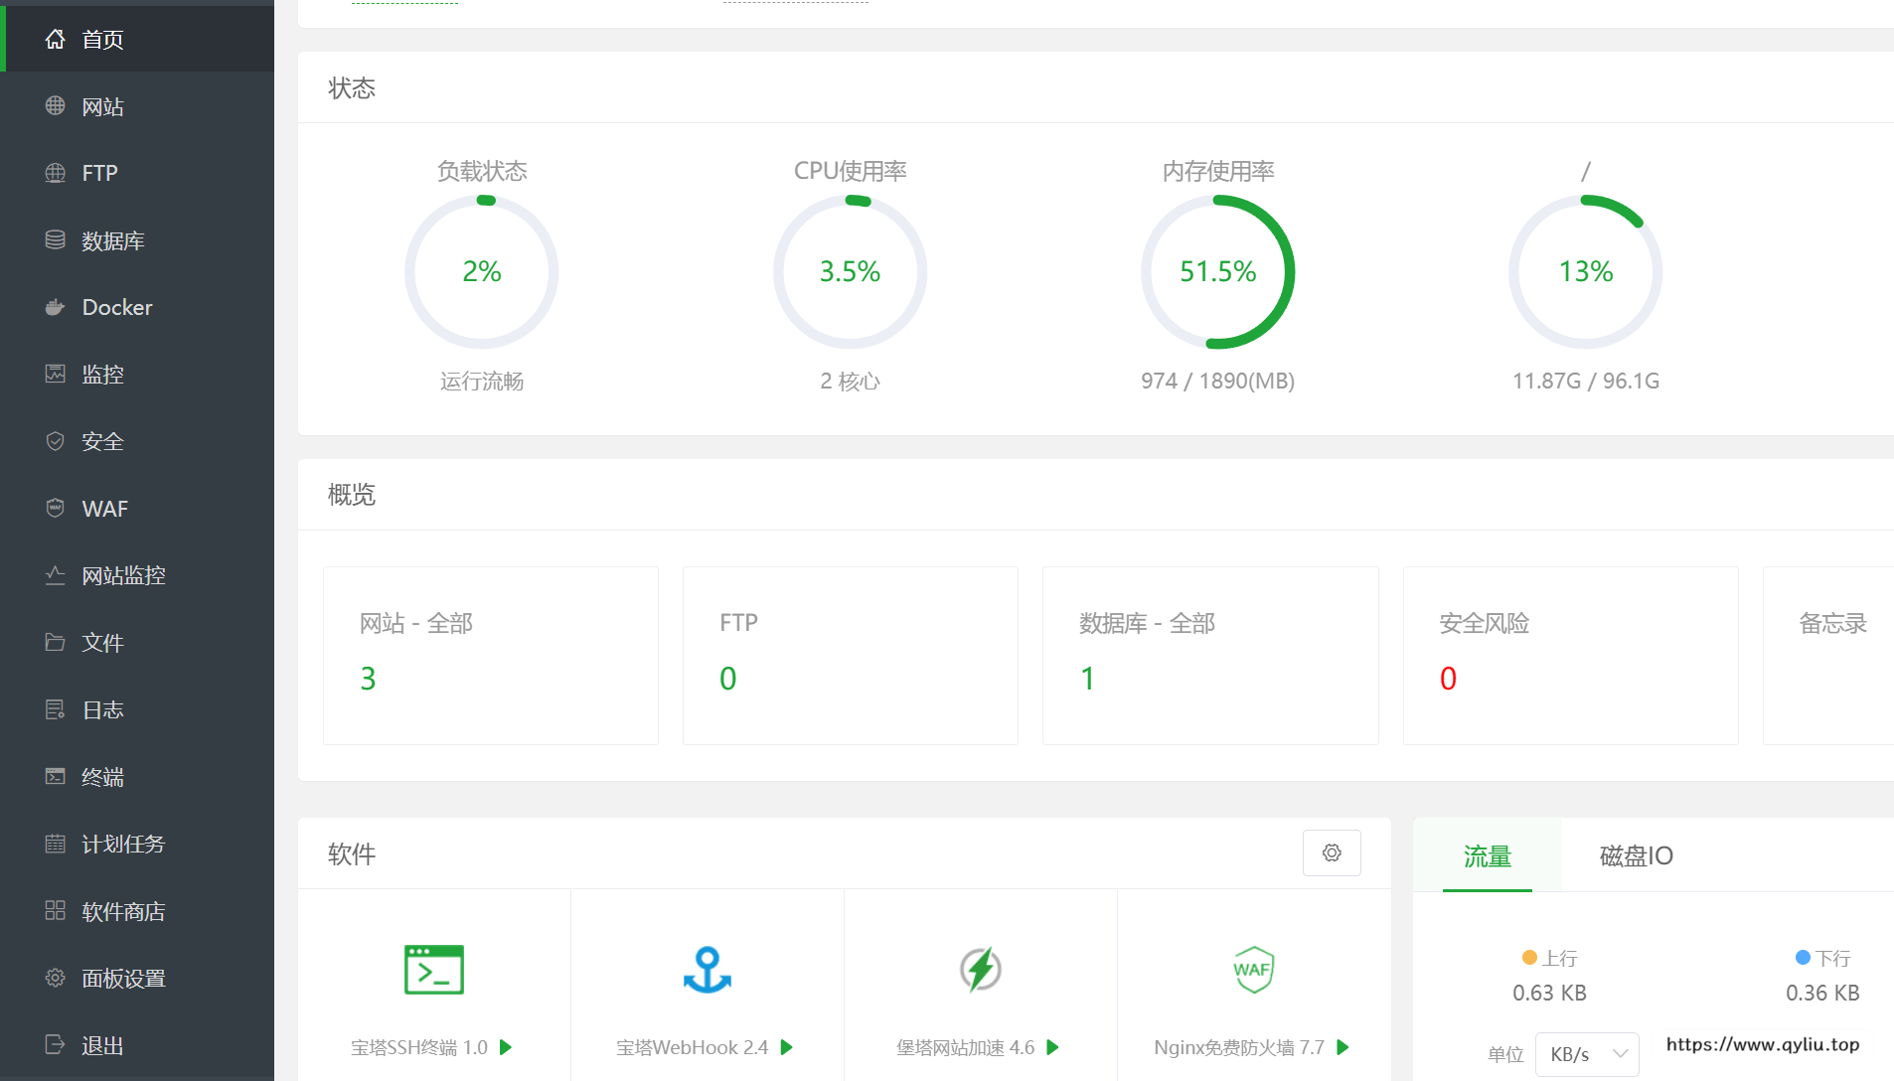Click the Docker whale icon in sidebar
The image size is (1894, 1081).
(x=56, y=307)
